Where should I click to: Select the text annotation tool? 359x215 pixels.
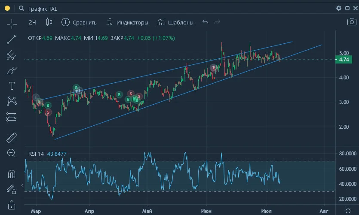coord(12,86)
